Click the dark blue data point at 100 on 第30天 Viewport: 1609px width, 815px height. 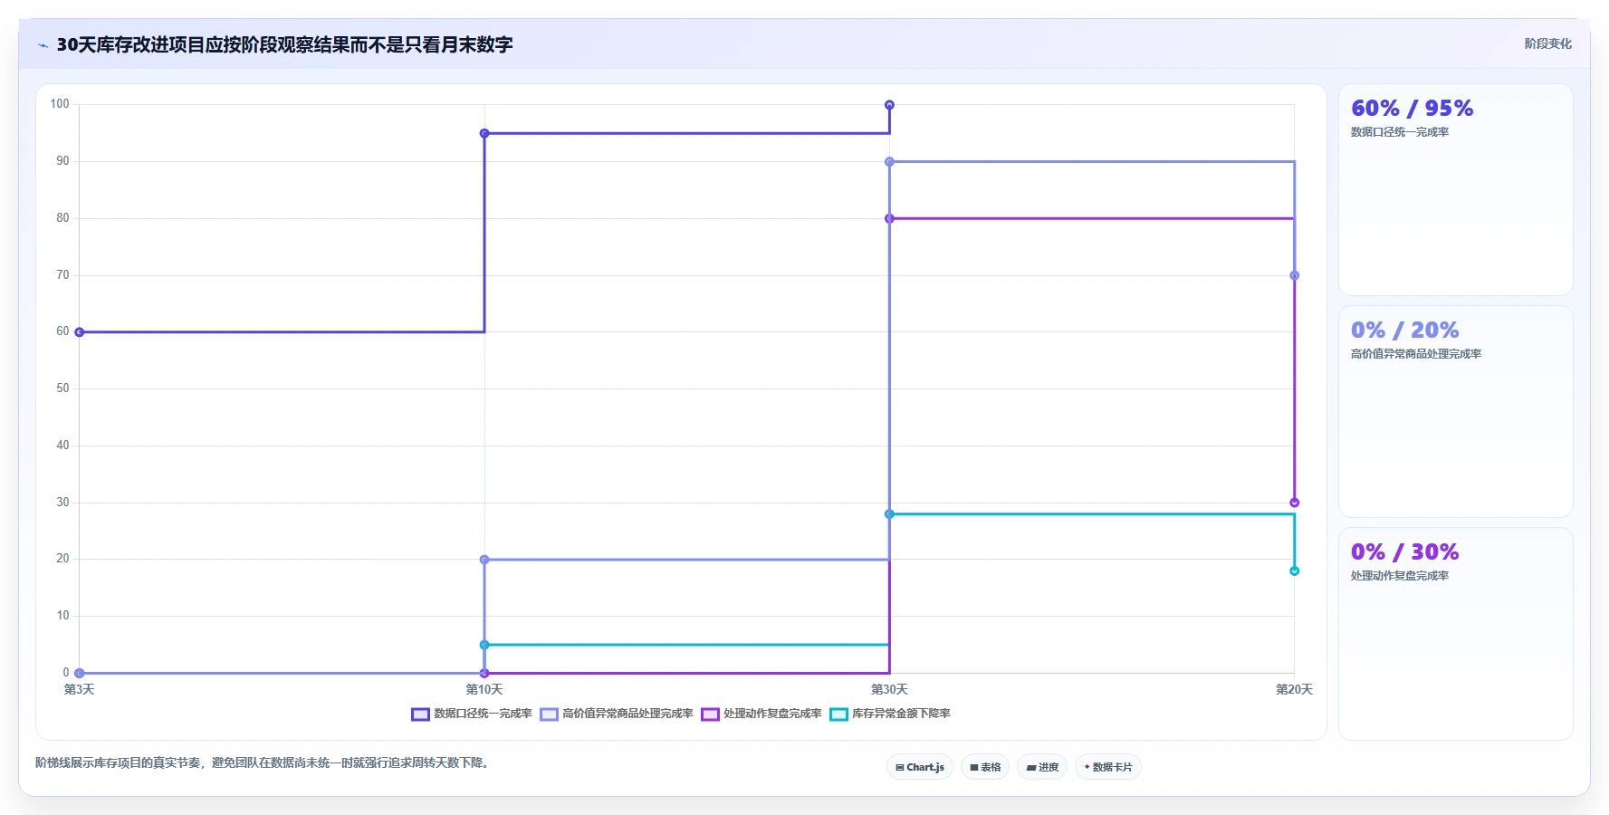coord(889,105)
